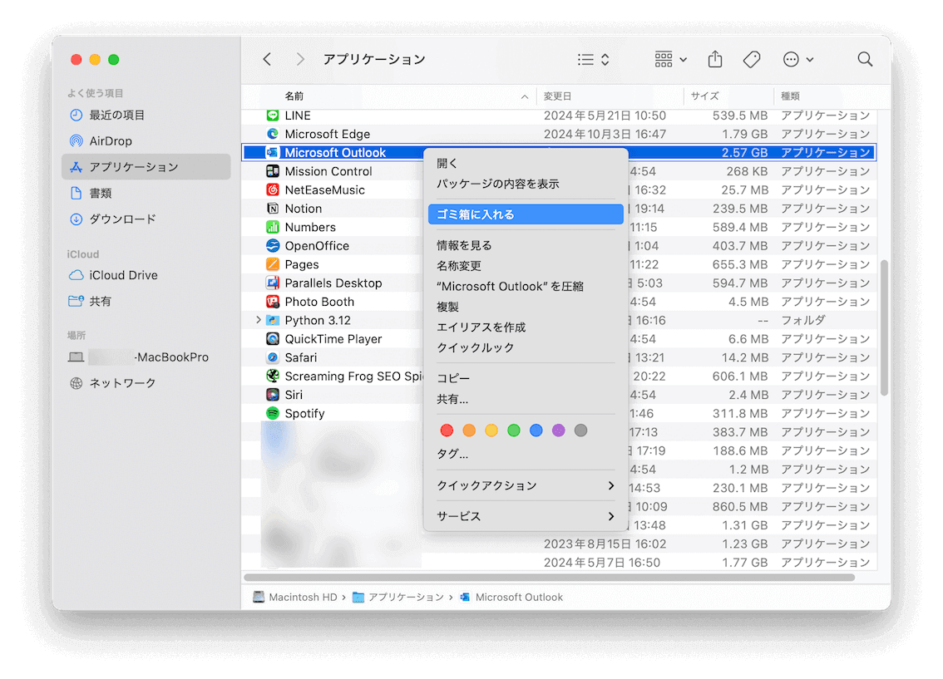Apply the green tag color
The image size is (943, 679).
point(514,431)
